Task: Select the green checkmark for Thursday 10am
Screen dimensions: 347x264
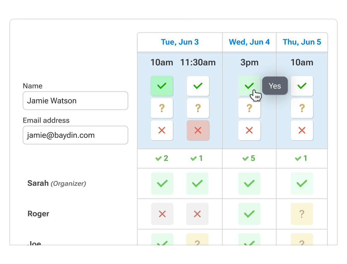Action: (x=302, y=86)
